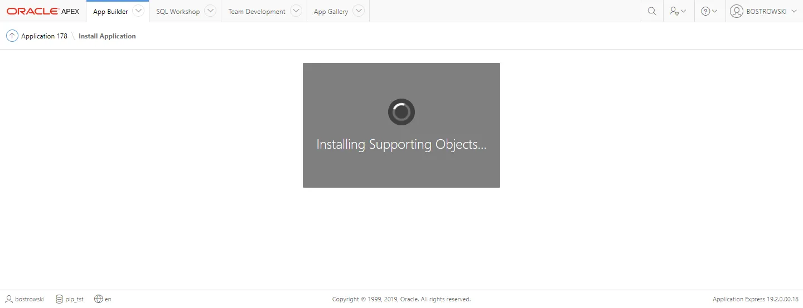
Task: Expand the Team Development dropdown chevron
Action: tap(296, 11)
